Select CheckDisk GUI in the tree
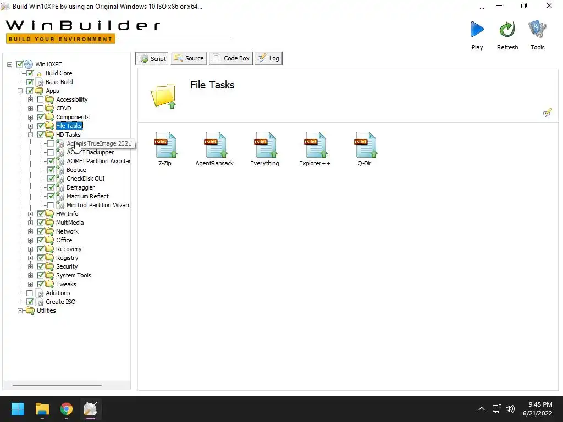Viewport: 563px width, 422px height. click(85, 179)
